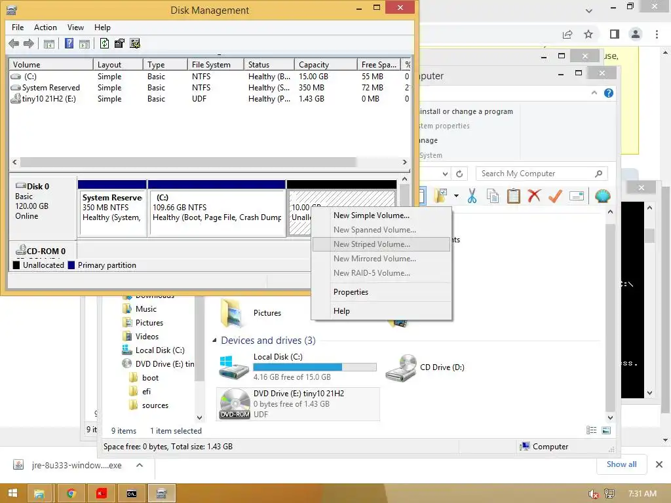Open the Action menu in Disk Management
This screenshot has height=503, width=671.
45,28
